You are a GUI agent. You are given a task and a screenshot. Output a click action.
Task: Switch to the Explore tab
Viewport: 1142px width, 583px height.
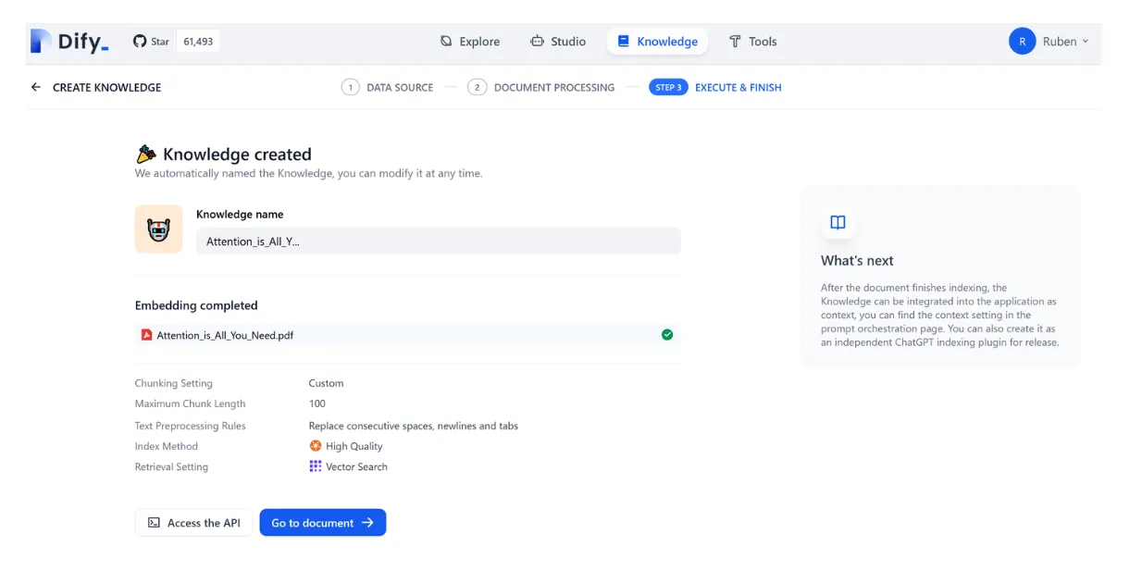pos(470,41)
